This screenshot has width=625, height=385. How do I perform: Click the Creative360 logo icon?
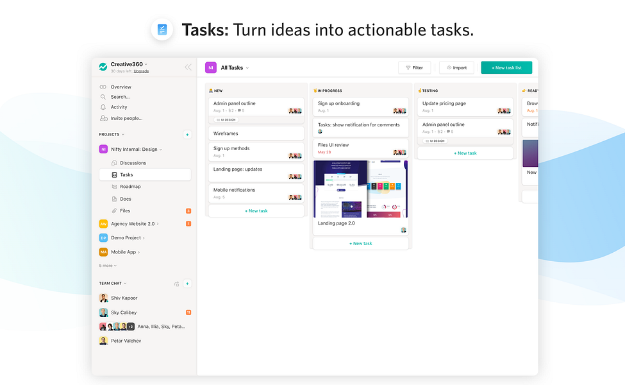(103, 67)
